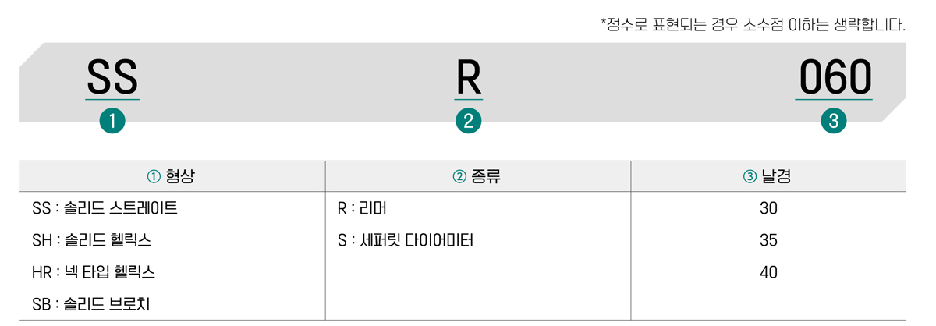Click the green circle numbered 2

pyautogui.click(x=468, y=121)
